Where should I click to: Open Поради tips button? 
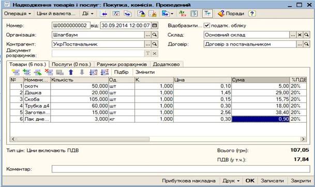click(231, 13)
